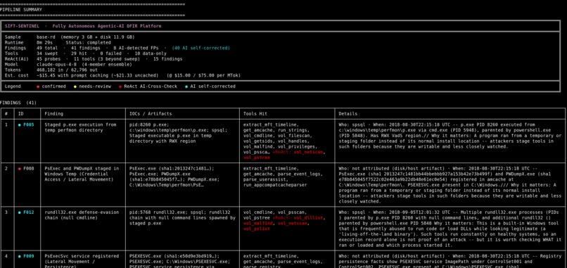The width and height of the screenshot is (567, 268).
Task: Click '45 probes' in the ReAct line
Action: [x=49, y=59]
